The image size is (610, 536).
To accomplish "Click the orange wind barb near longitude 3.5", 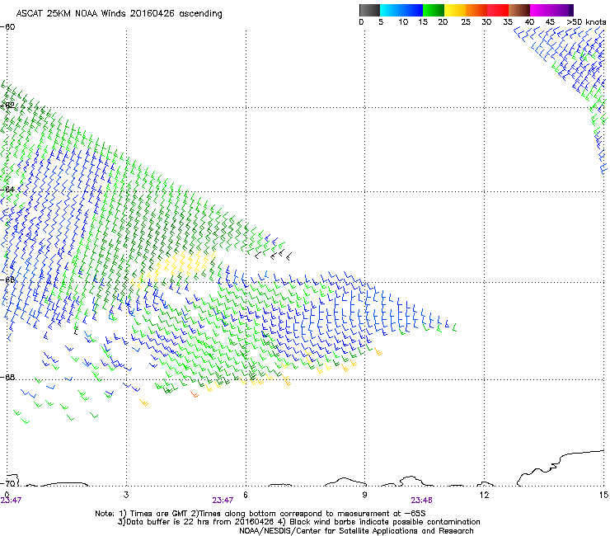I will pos(144,402).
